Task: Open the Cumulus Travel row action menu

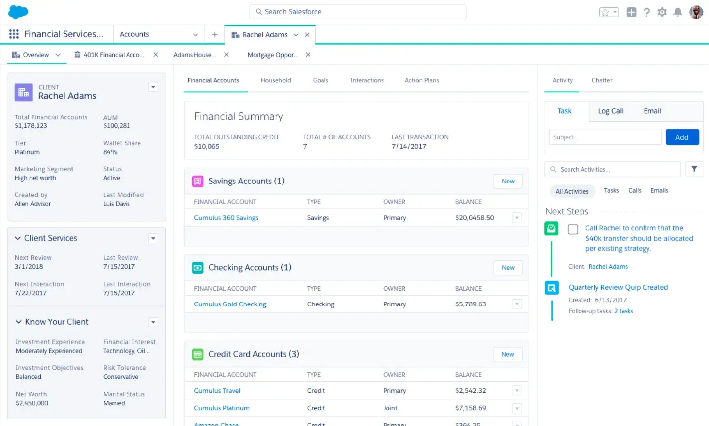Action: point(516,390)
